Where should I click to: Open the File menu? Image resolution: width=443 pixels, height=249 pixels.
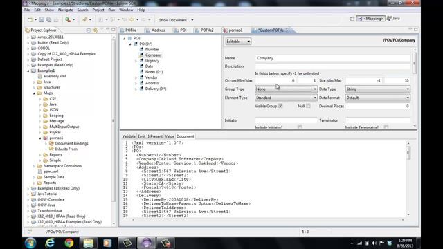tap(27, 10)
